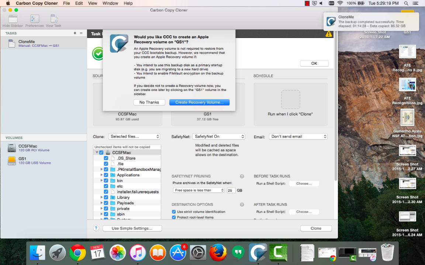Click the New Task toolbar icon
425x265 pixels.
(53, 19)
